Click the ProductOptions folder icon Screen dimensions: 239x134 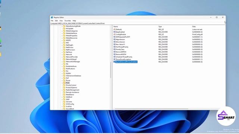click(x=64, y=87)
